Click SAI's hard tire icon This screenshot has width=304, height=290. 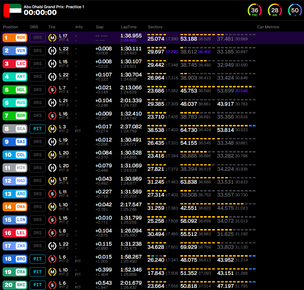pos(52,142)
